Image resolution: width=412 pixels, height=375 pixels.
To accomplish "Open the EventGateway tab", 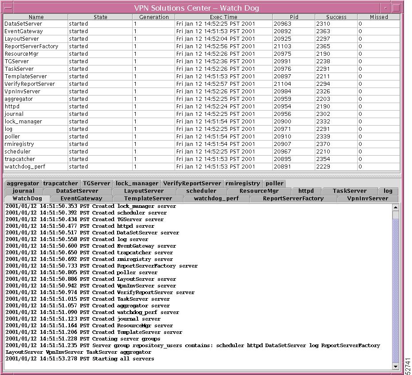I will click(81, 199).
